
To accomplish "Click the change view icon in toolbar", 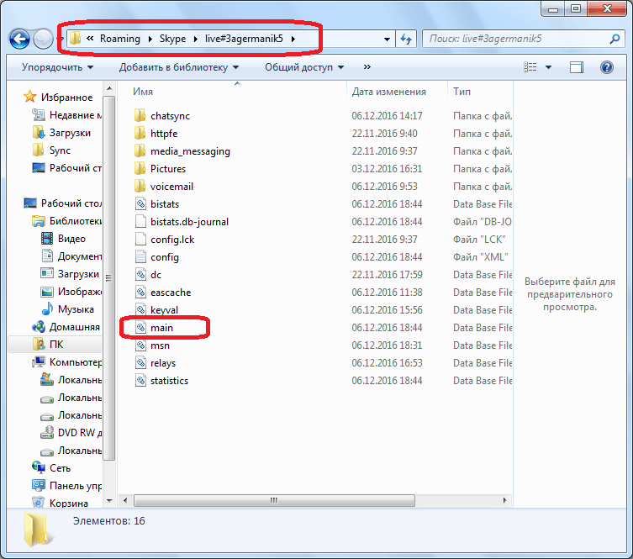I will [x=530, y=67].
